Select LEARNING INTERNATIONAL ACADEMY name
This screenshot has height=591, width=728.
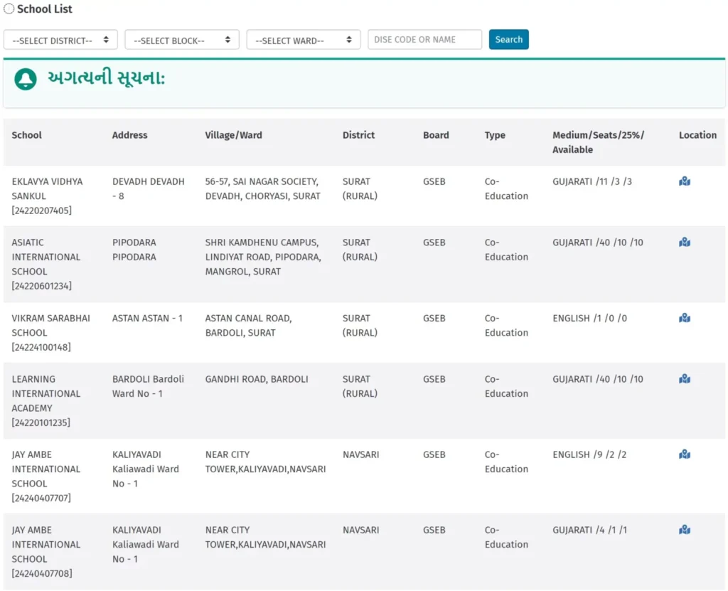pyautogui.click(x=46, y=393)
